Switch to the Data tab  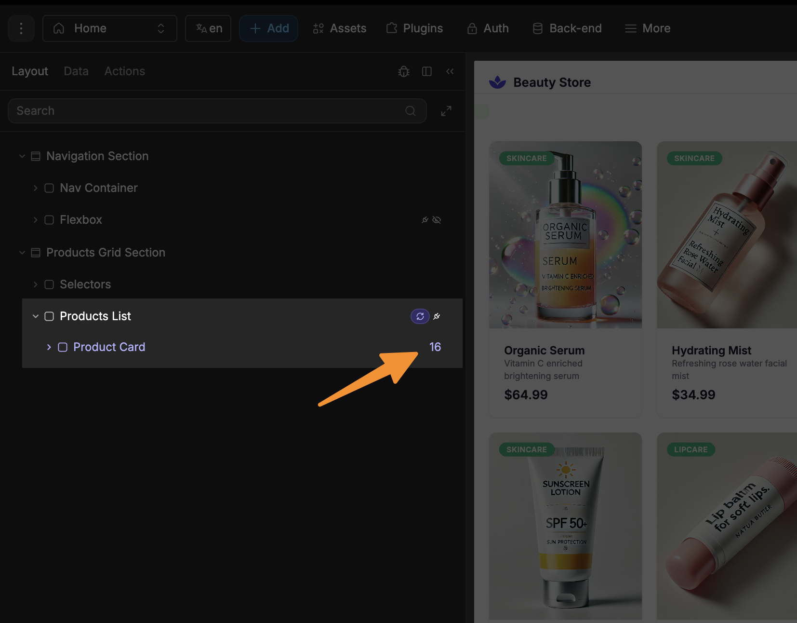76,71
